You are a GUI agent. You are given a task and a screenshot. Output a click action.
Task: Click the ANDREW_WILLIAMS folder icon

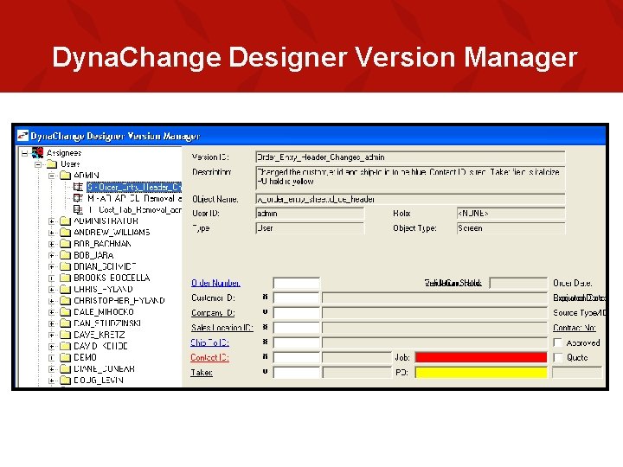click(x=65, y=233)
